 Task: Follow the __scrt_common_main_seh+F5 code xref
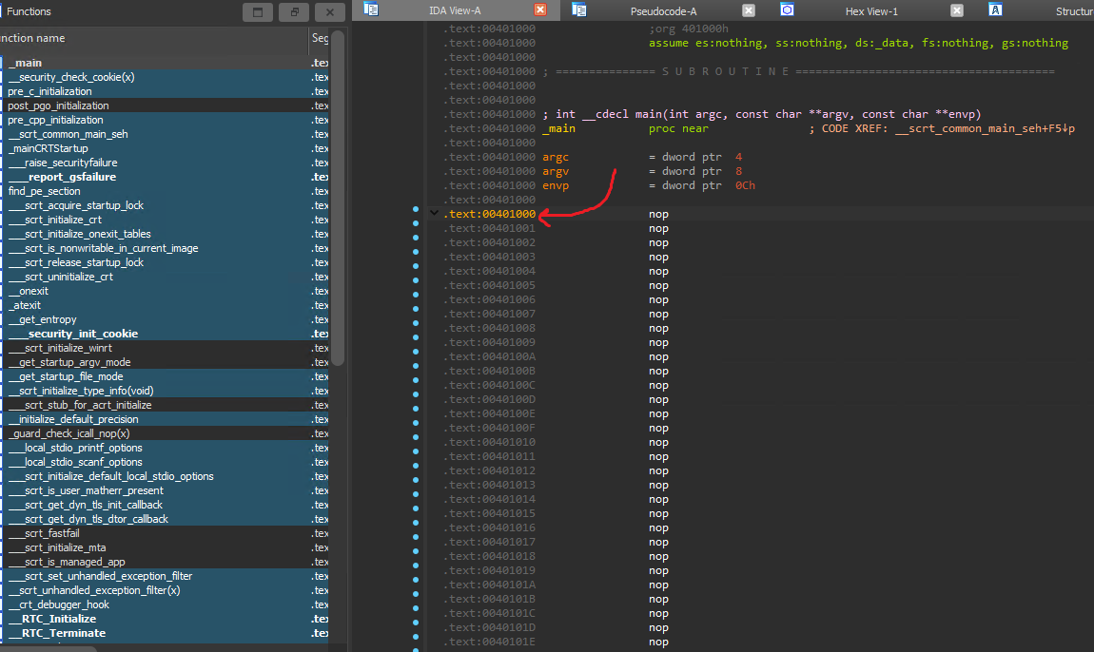click(984, 128)
